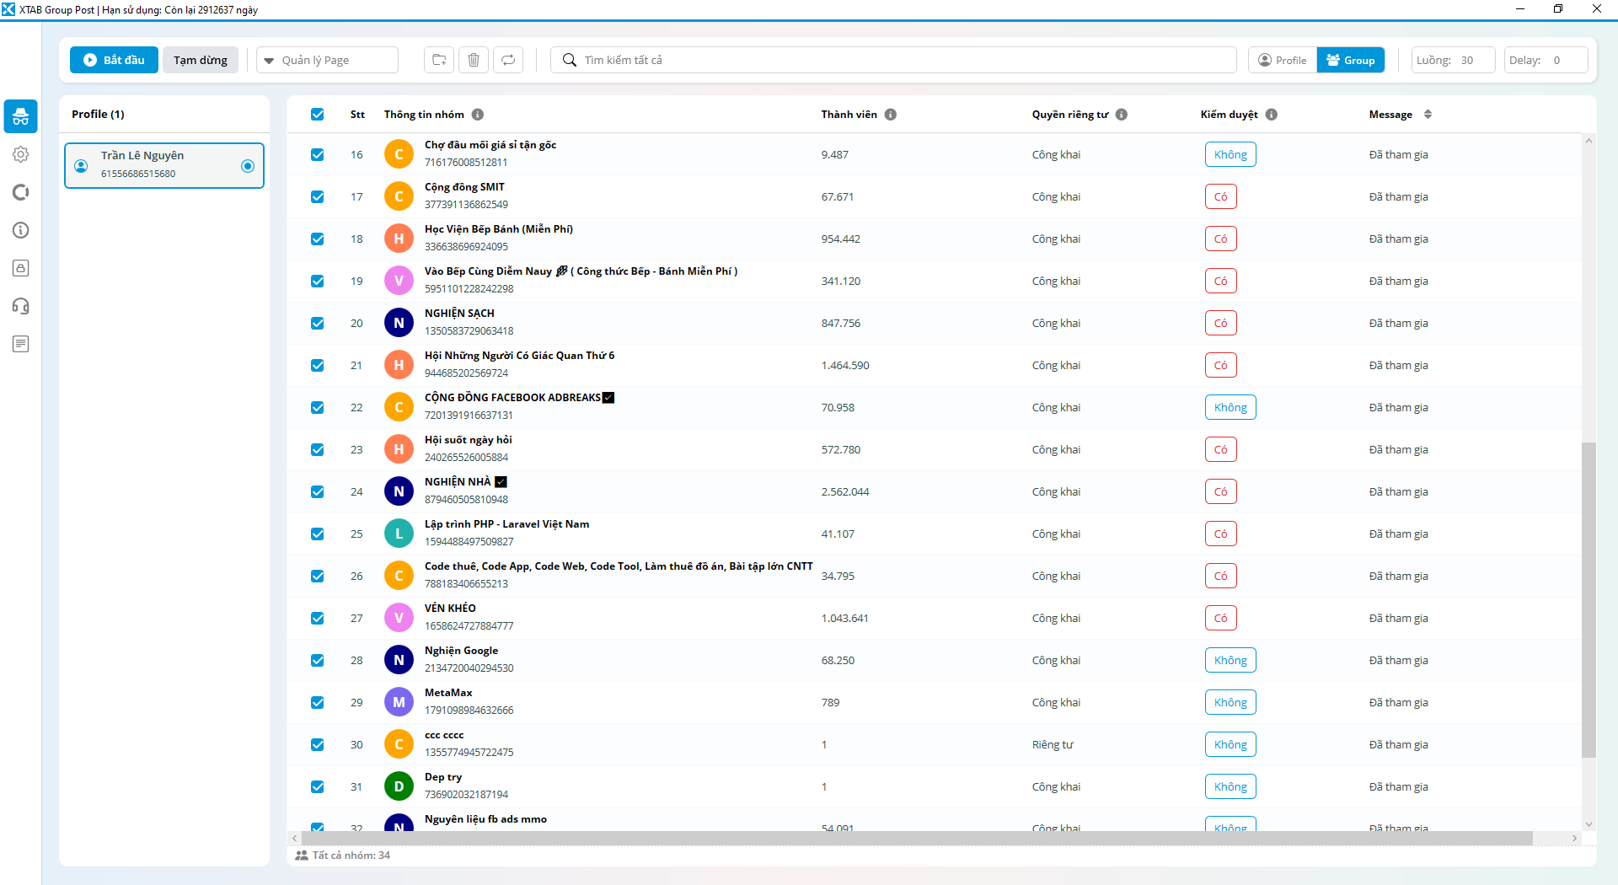1618x885 pixels.
Task: Click the reload loop toolbar icon
Action: point(508,60)
